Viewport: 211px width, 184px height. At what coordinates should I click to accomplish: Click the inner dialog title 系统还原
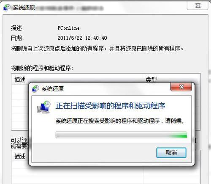tap(53, 89)
